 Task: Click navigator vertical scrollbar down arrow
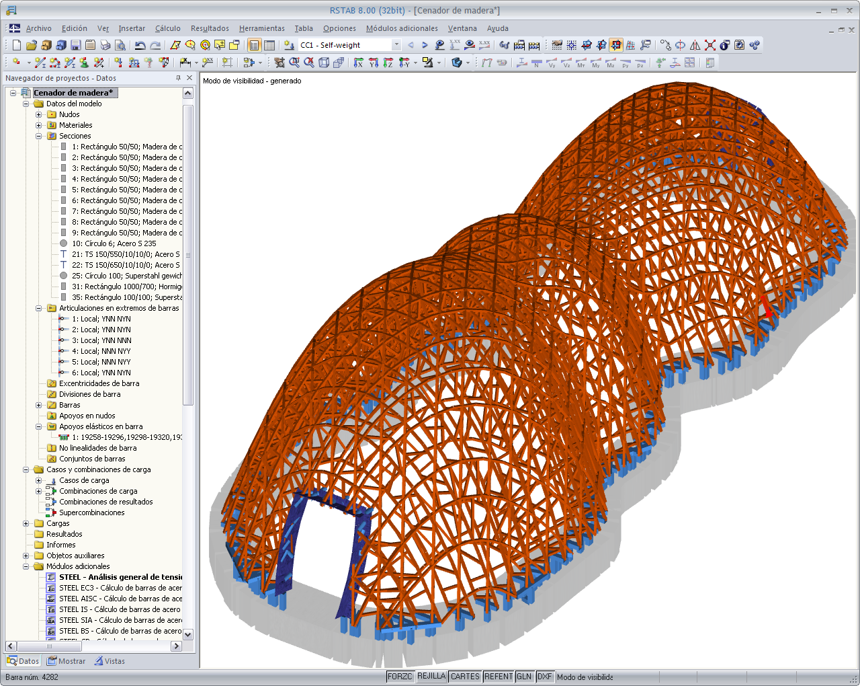point(188,634)
